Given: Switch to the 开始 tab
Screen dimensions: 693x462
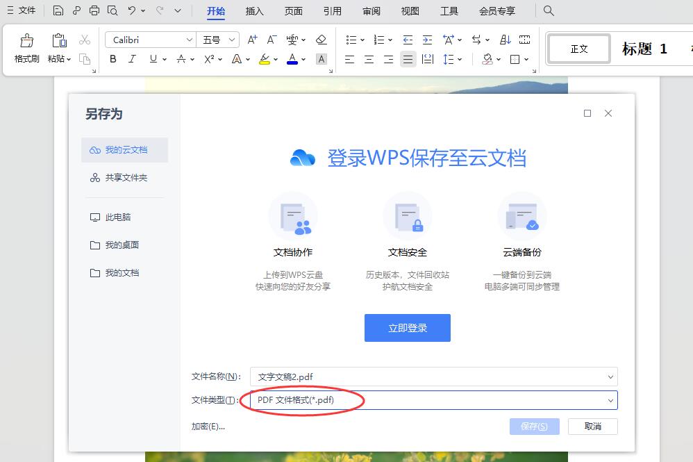Looking at the screenshot, I should (216, 11).
